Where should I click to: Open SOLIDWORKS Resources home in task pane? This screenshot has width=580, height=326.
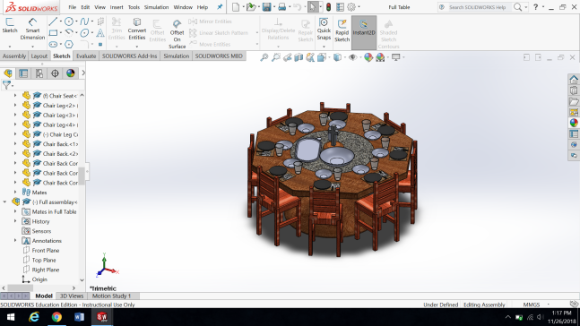(574, 80)
